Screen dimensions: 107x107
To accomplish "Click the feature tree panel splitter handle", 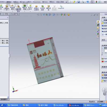I will (x=9, y=56).
